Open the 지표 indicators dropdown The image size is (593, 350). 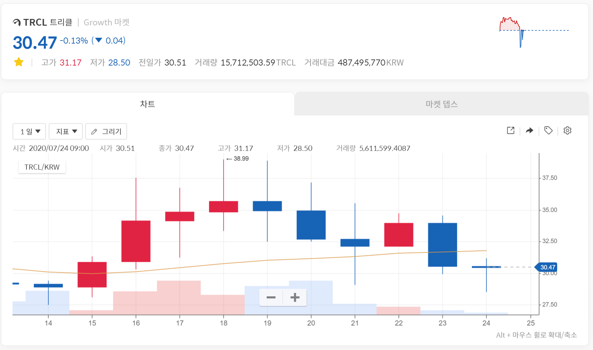pyautogui.click(x=66, y=131)
